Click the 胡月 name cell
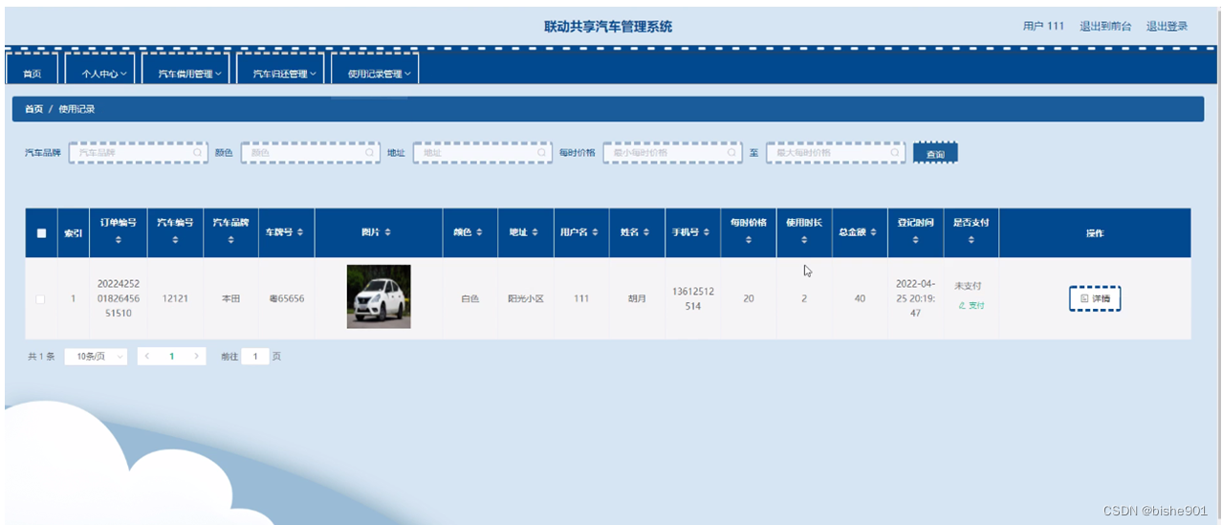The image size is (1222, 525). pos(637,299)
